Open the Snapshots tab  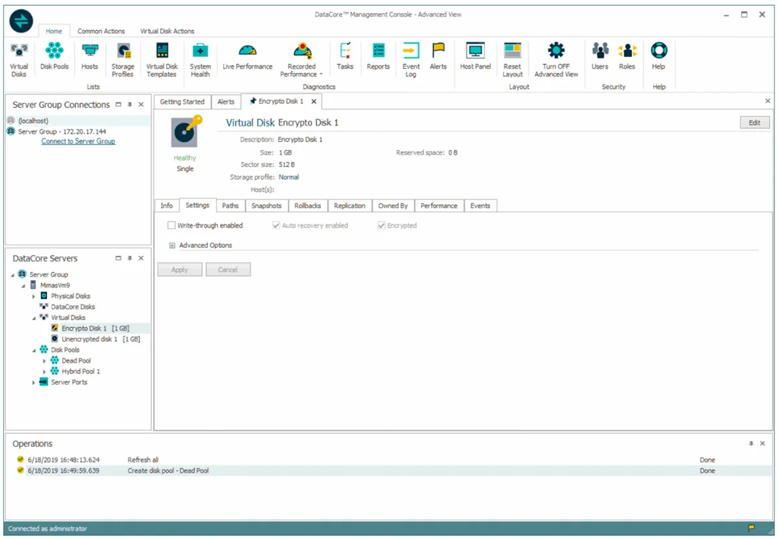tap(266, 205)
